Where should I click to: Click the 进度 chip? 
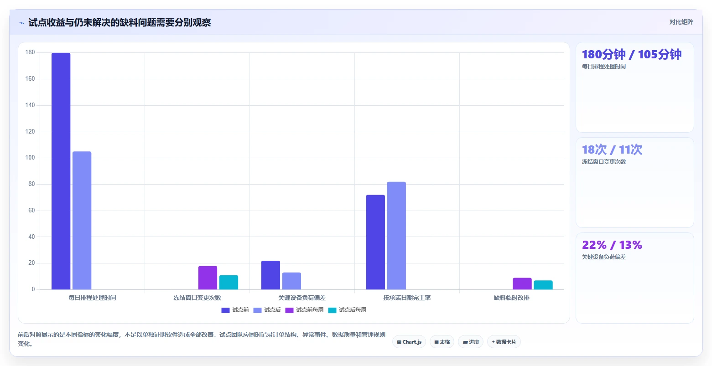pos(471,342)
